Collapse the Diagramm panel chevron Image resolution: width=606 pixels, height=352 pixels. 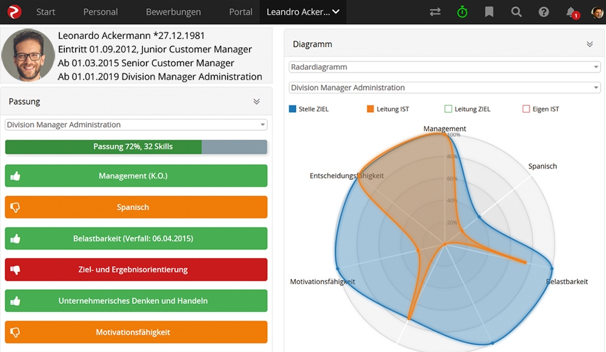[590, 44]
